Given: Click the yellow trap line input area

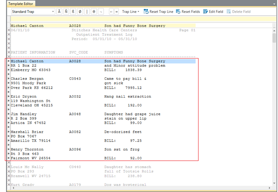Looking at the screenshot, I should 143,19.
